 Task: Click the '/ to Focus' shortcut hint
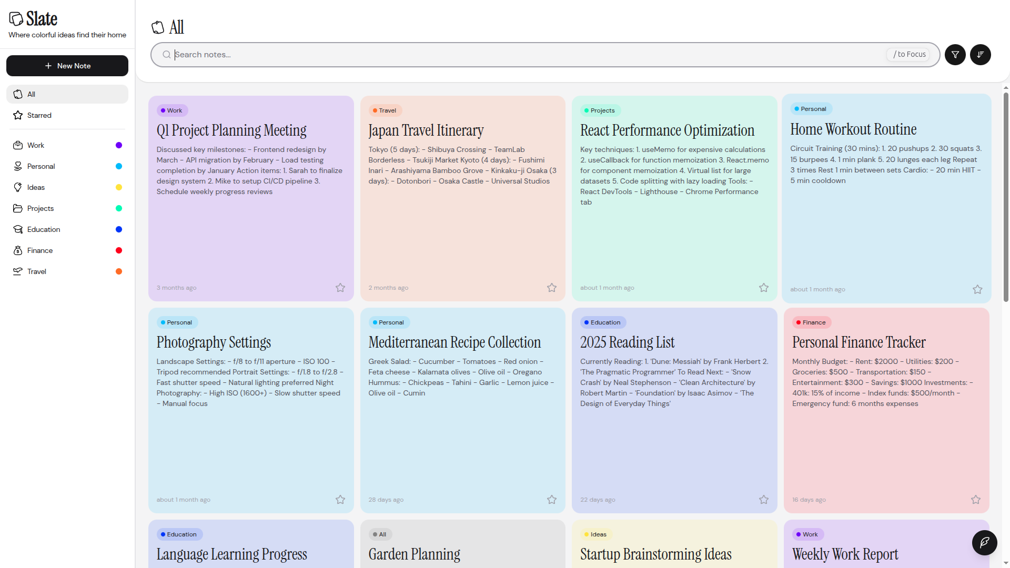pyautogui.click(x=908, y=55)
